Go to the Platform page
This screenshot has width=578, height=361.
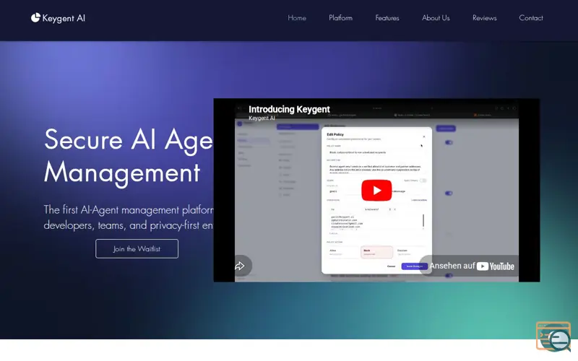point(340,17)
